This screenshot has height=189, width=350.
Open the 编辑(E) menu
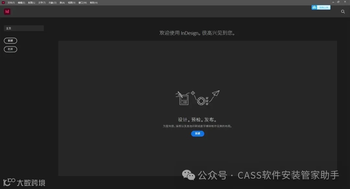point(21,3)
